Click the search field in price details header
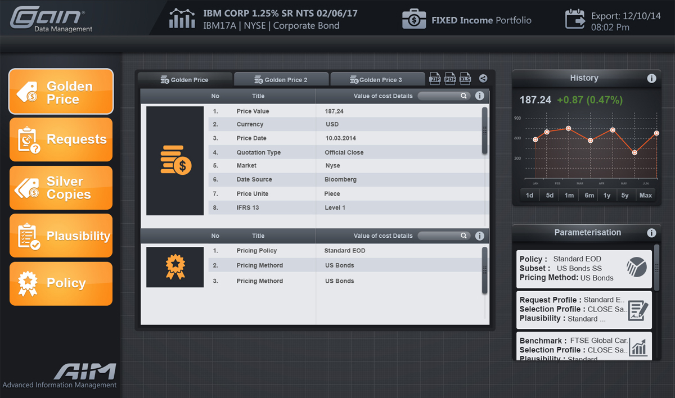The image size is (675, 398). pos(444,96)
